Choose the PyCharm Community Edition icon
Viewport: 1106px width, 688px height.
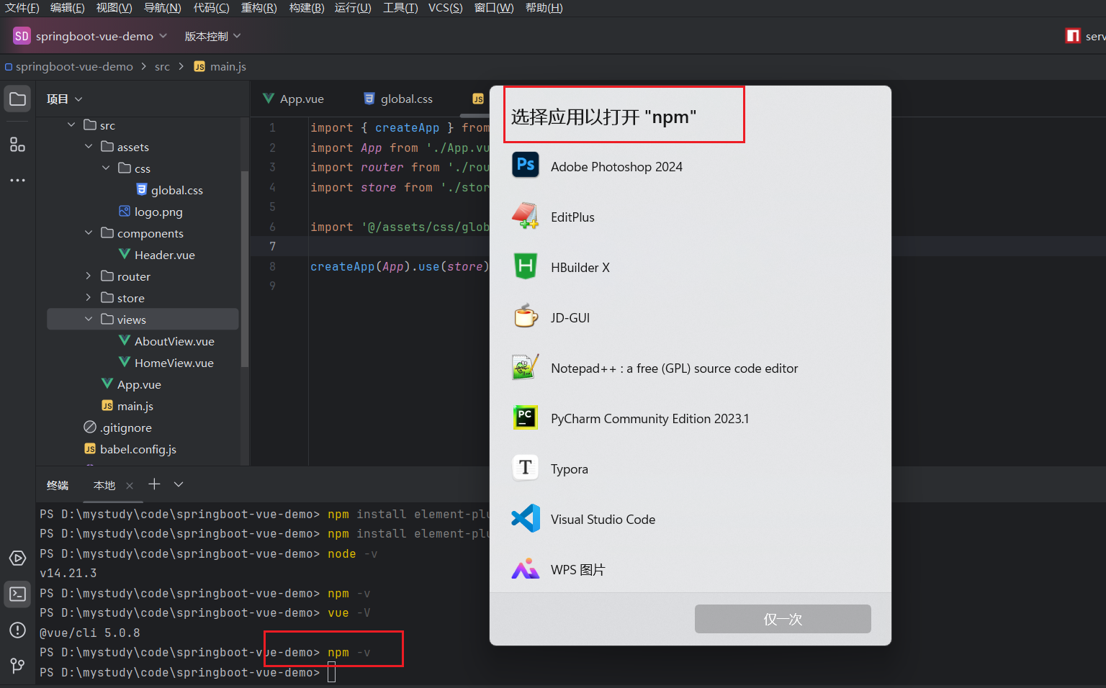[526, 417]
